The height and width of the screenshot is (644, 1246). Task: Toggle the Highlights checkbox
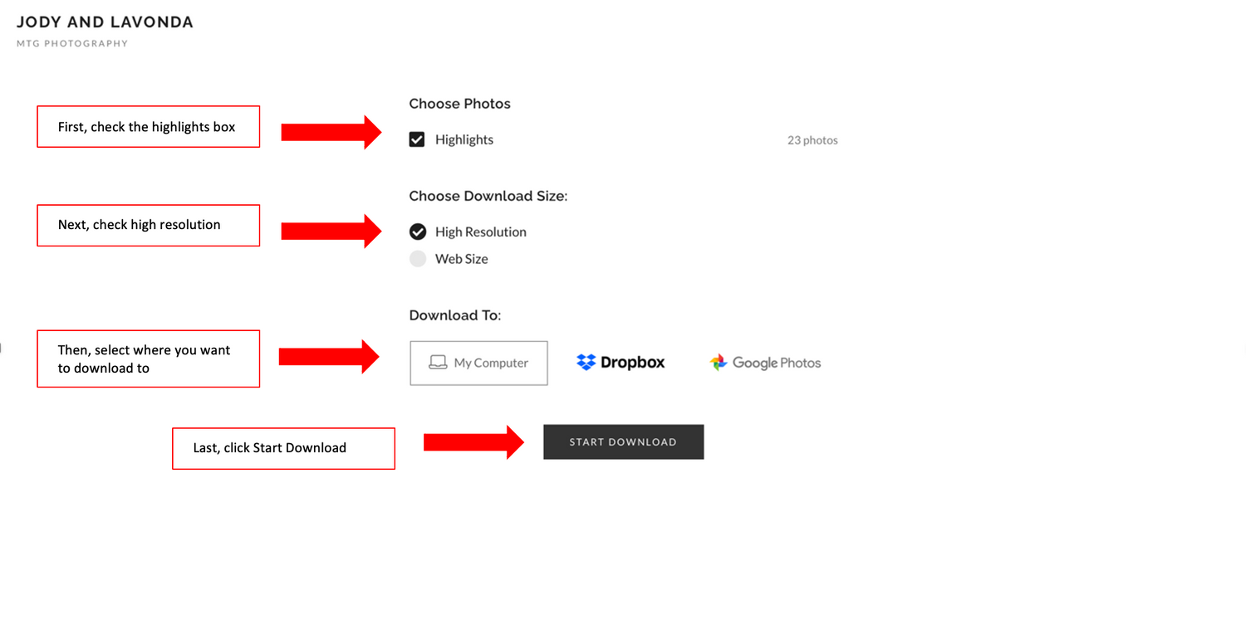417,139
